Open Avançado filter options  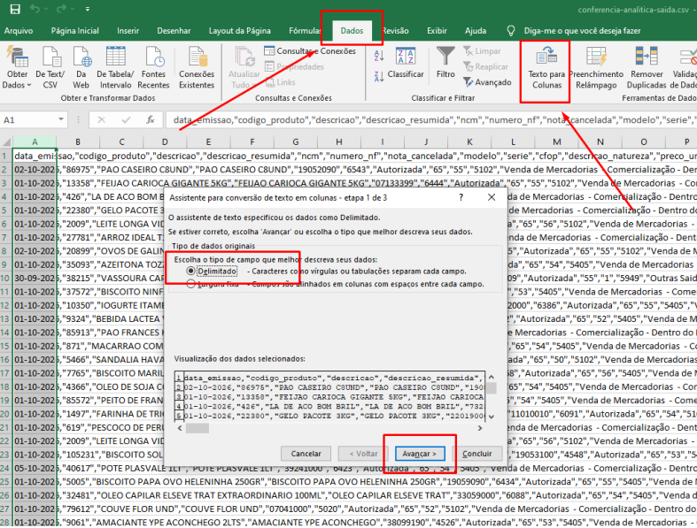pyautogui.click(x=487, y=82)
